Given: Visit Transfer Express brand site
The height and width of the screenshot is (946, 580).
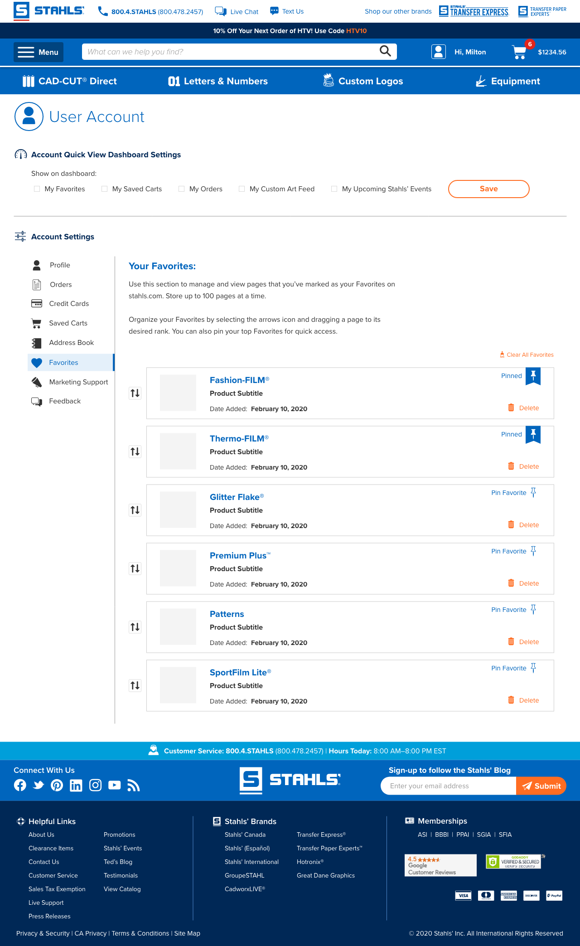Looking at the screenshot, I should coord(474,11).
